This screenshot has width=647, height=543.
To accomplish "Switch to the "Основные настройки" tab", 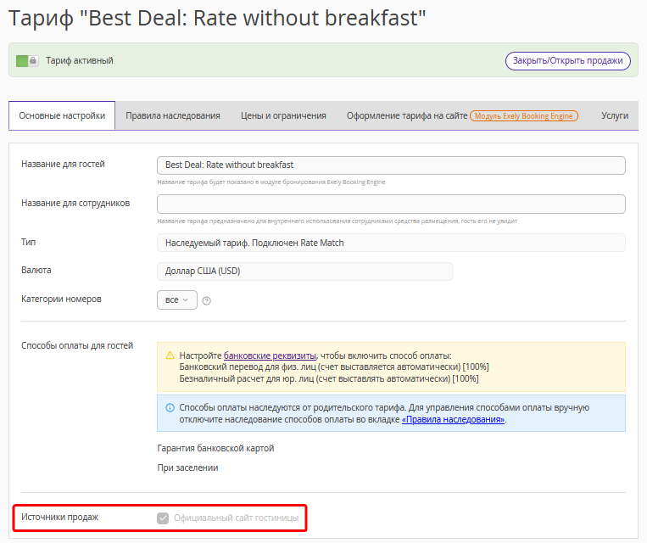I will [x=62, y=116].
